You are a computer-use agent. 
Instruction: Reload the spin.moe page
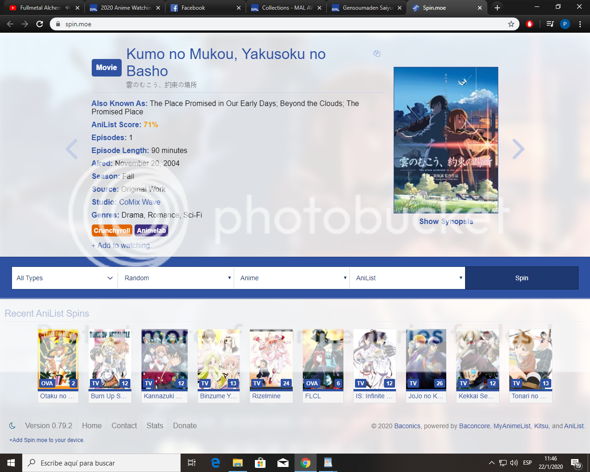tap(40, 24)
